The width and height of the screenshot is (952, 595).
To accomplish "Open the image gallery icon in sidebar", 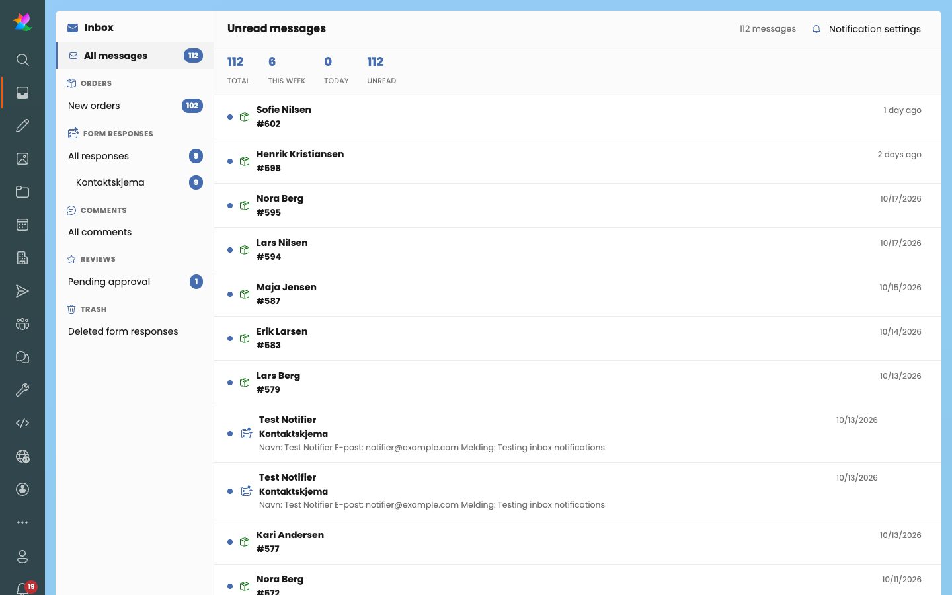I will pos(22,159).
